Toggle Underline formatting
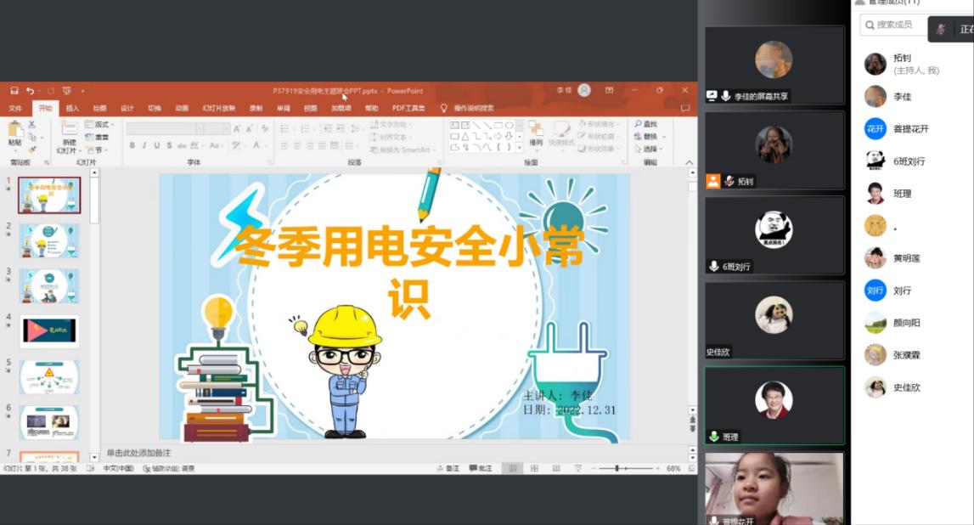 click(156, 145)
